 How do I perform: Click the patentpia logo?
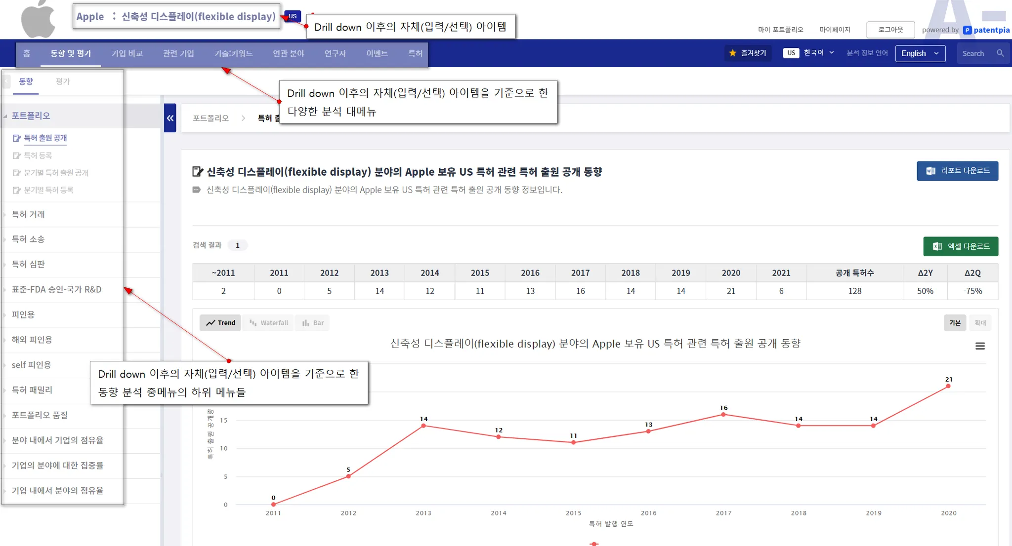pos(986,30)
